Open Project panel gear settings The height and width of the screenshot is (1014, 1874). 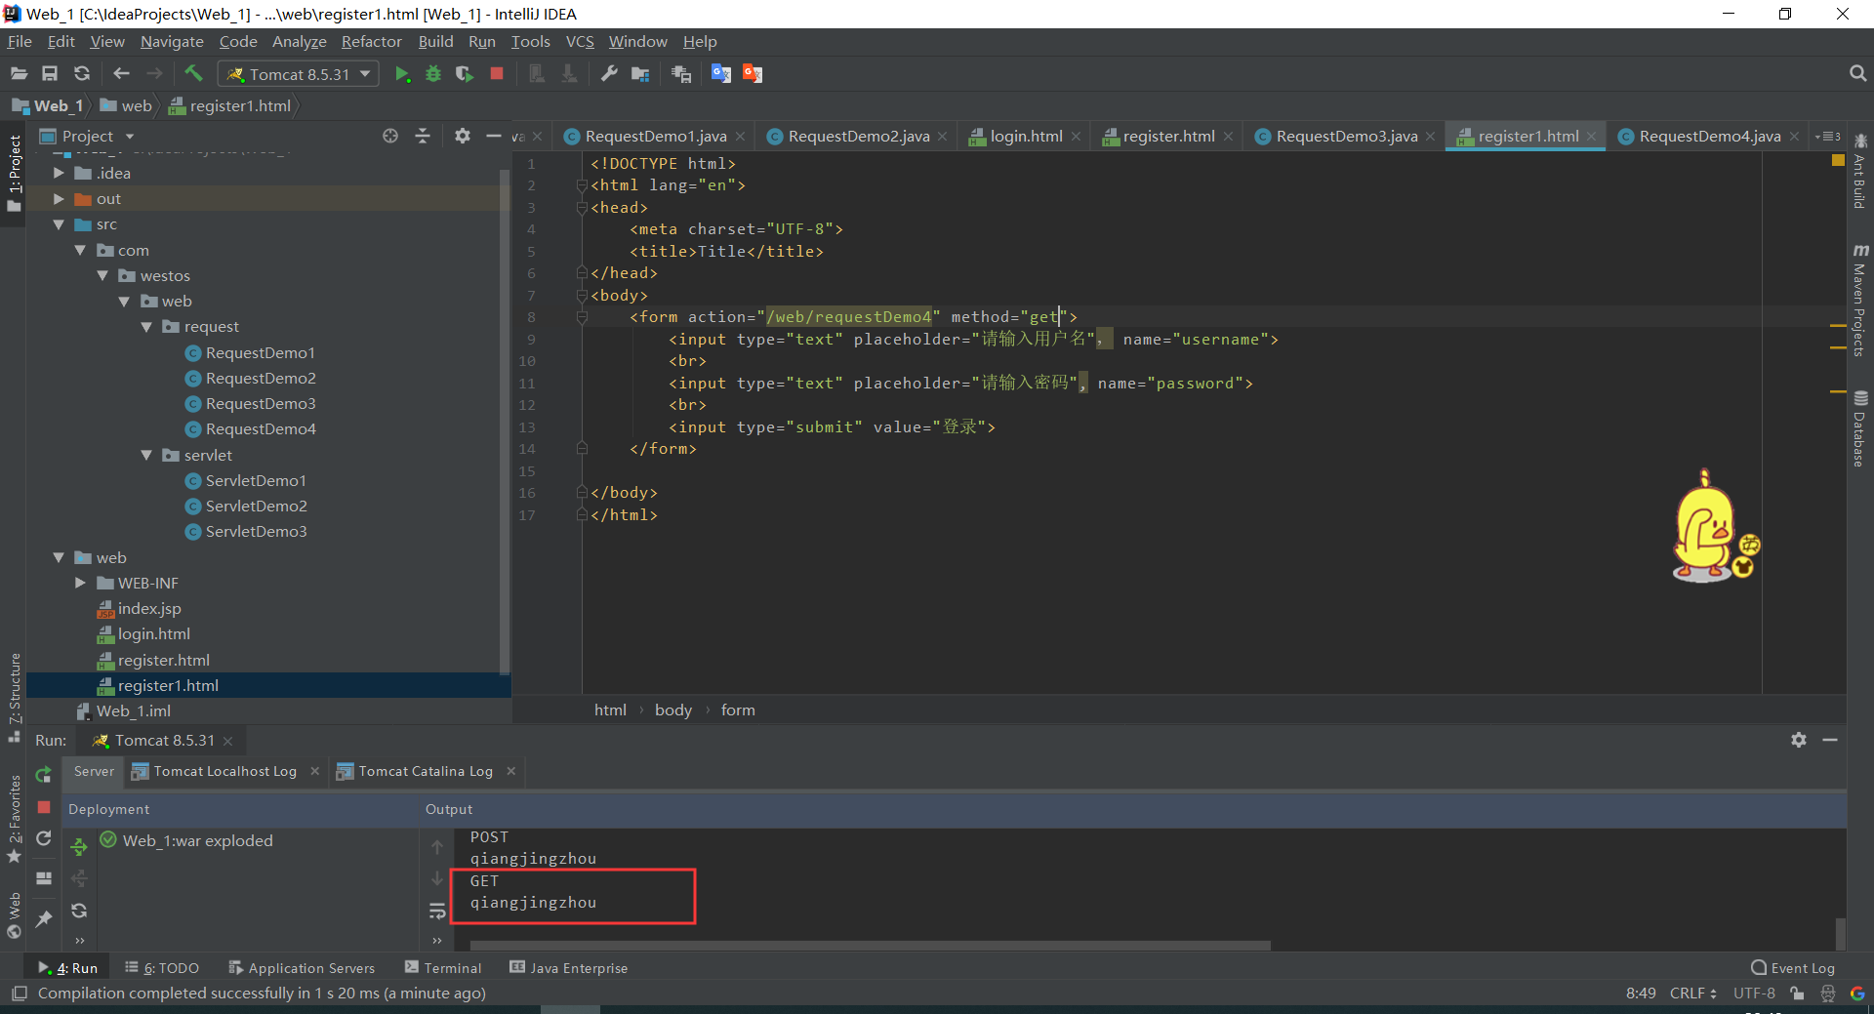(463, 136)
